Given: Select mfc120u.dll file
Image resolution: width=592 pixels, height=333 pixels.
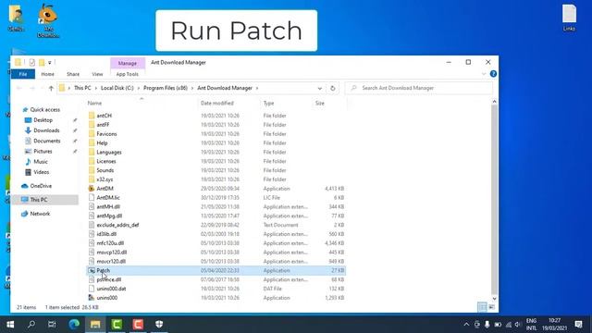Looking at the screenshot, I should [110, 243].
